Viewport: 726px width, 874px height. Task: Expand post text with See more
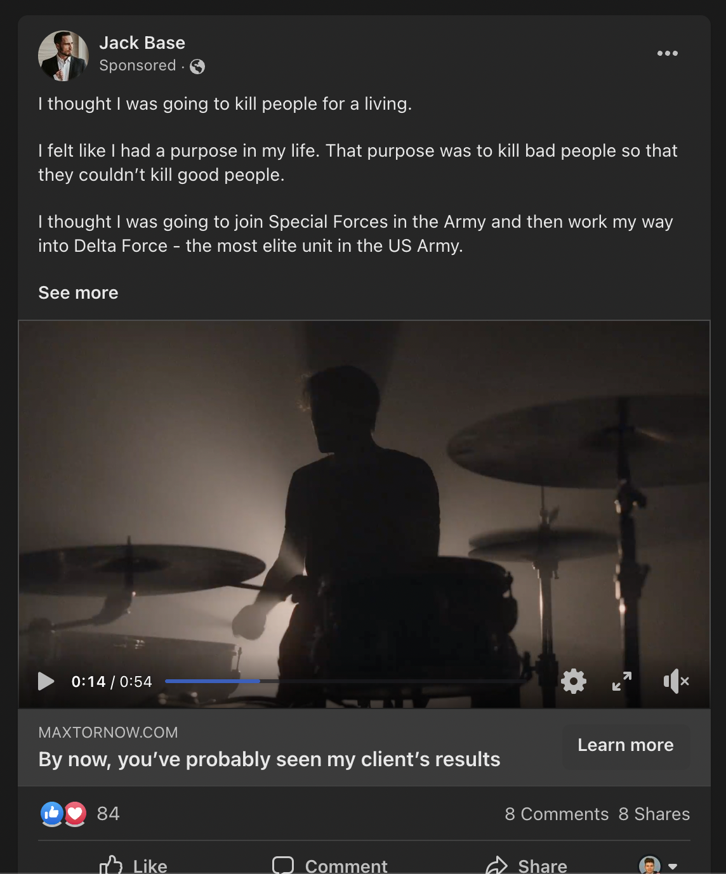click(78, 292)
